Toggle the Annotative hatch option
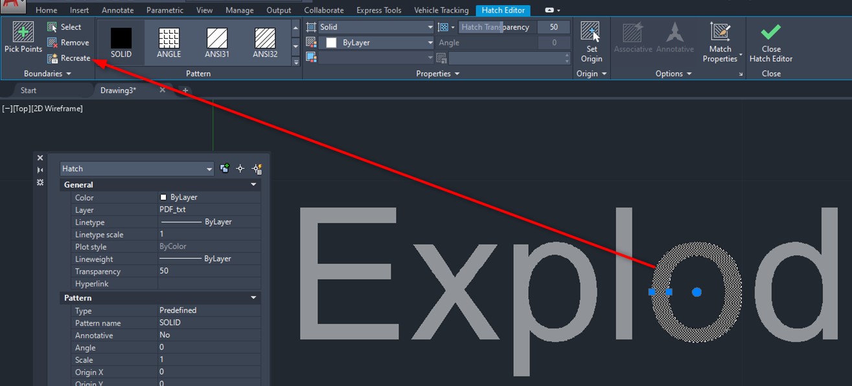The width and height of the screenshot is (852, 386). (x=674, y=38)
